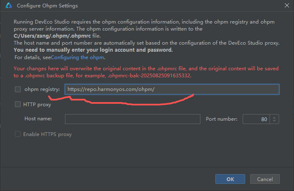Click the "ohpm registry:" label text
Viewport: 294px width, 191px height.
pos(42,89)
